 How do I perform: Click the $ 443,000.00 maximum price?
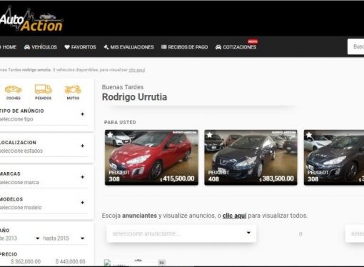click(x=71, y=261)
